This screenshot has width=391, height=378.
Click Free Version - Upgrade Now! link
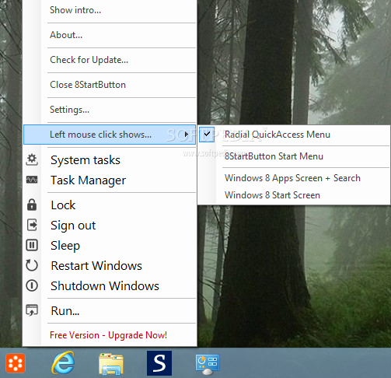coord(108,335)
